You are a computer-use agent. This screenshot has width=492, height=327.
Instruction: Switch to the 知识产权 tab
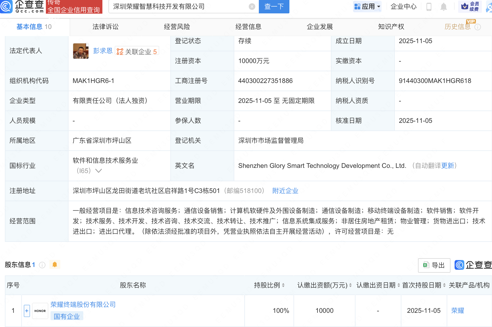pyautogui.click(x=391, y=27)
